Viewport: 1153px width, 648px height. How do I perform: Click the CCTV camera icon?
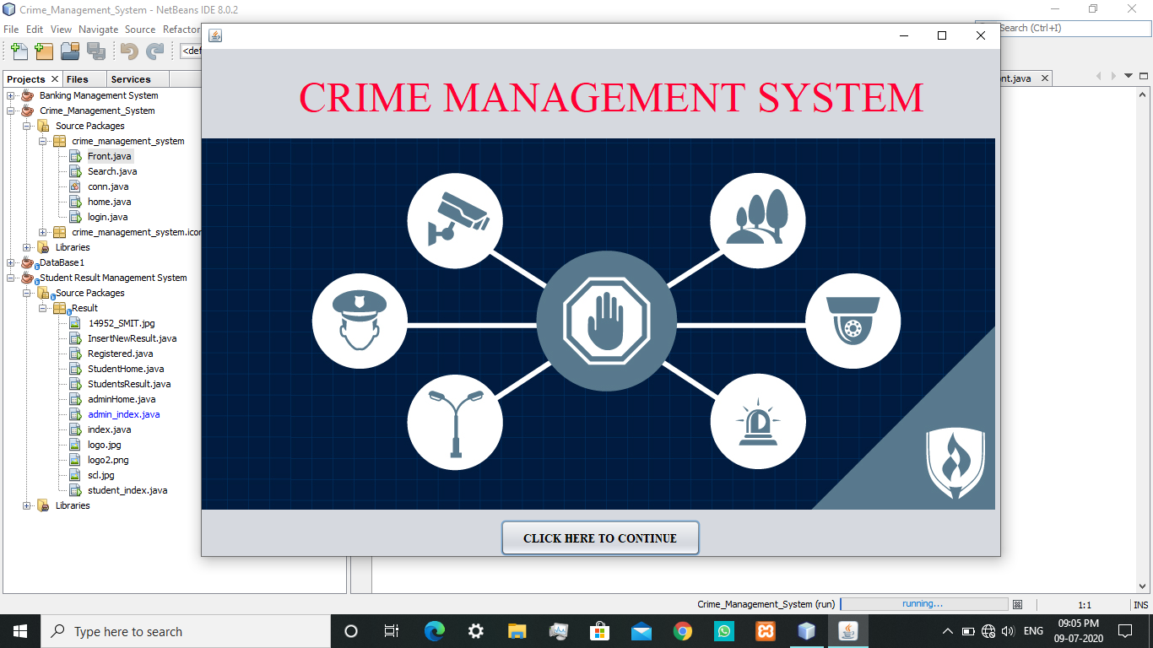[x=455, y=220]
